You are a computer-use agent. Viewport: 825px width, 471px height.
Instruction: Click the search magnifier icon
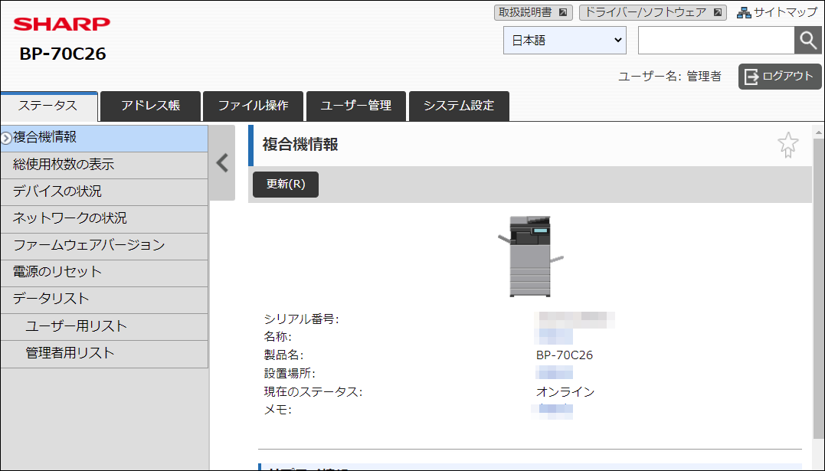tap(807, 40)
